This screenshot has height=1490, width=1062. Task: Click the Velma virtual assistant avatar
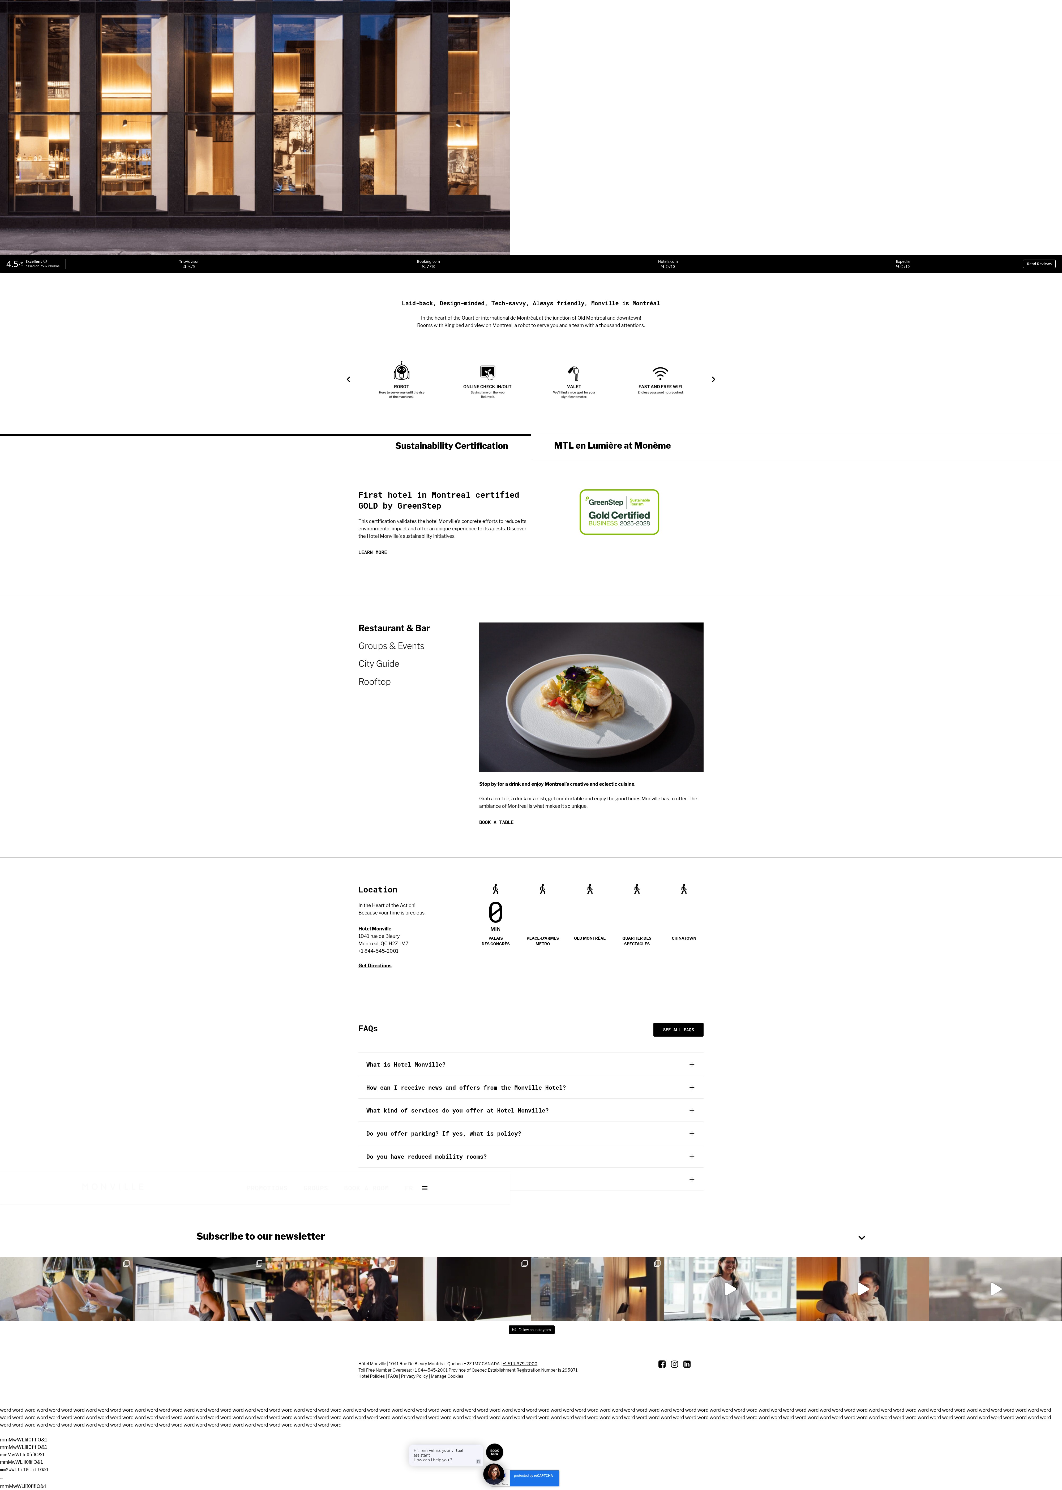[494, 1474]
